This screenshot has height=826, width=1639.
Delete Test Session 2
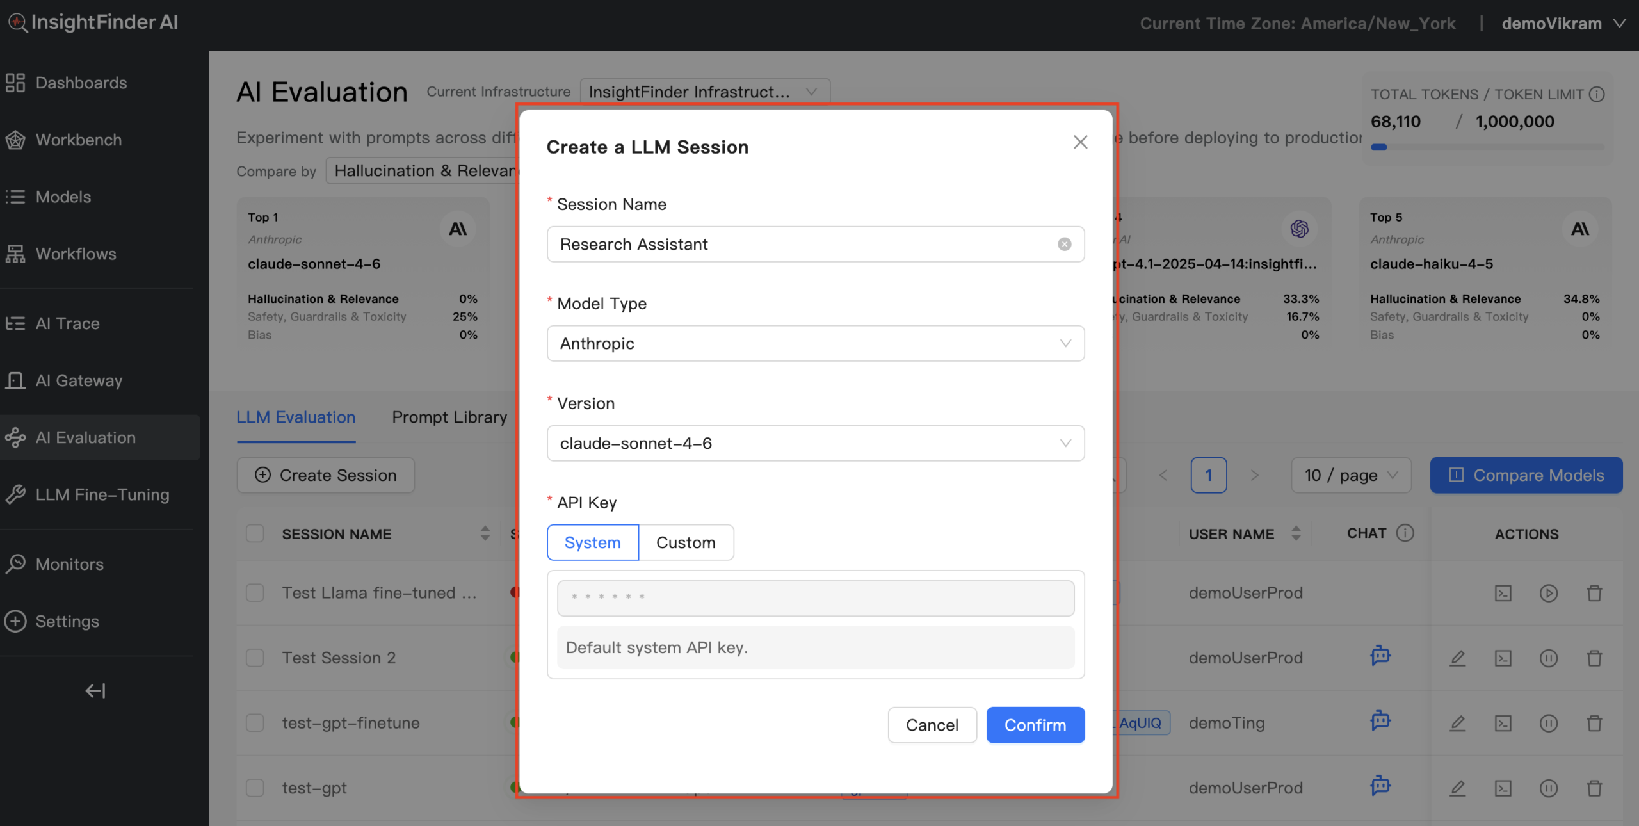point(1594,658)
